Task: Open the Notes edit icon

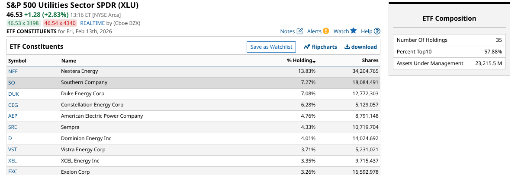Action: pos(300,31)
